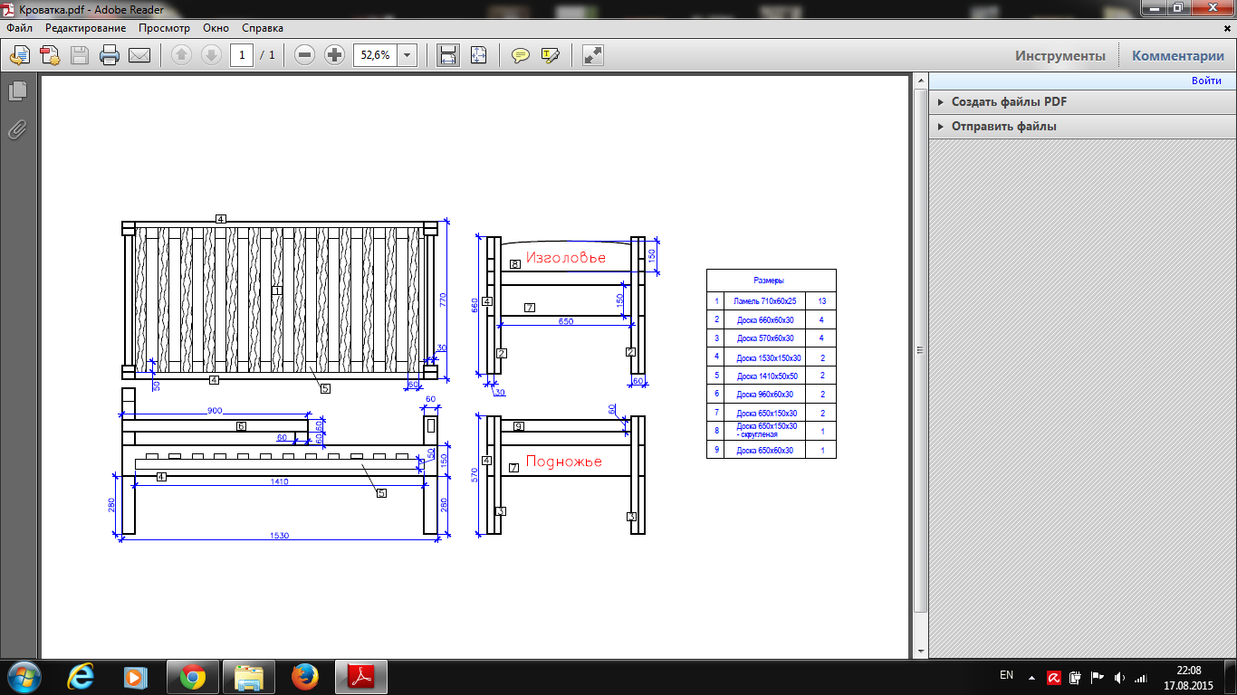The width and height of the screenshot is (1237, 695).
Task: Click the Create PDF online icon
Action: point(49,55)
